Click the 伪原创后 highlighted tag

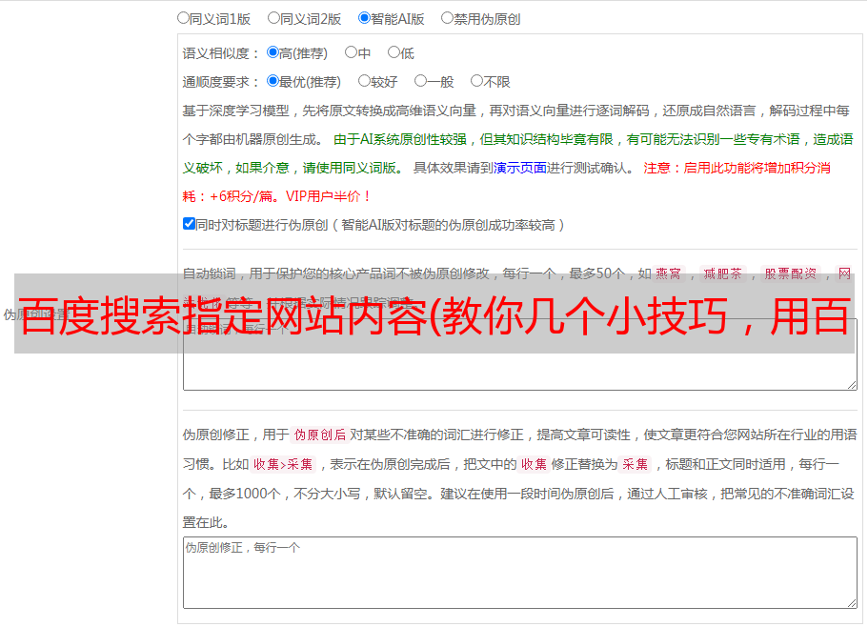(320, 435)
